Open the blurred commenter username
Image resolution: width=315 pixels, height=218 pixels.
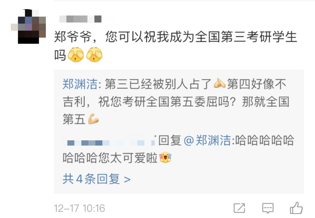[x=80, y=19]
